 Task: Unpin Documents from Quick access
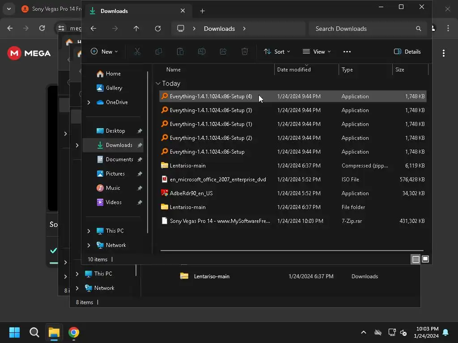140,159
